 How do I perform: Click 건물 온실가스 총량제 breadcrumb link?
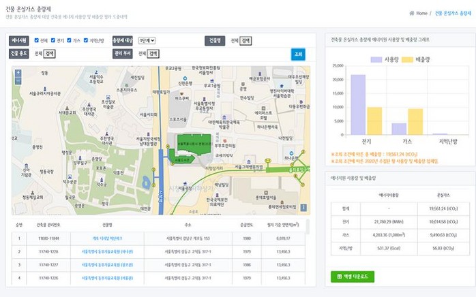click(x=453, y=14)
